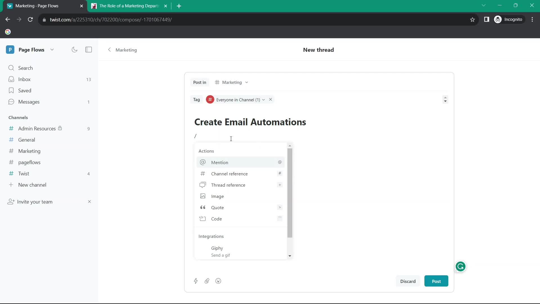Screen dimensions: 540x304
Task: Click the attachment paperclip icon
Action: [207, 281]
